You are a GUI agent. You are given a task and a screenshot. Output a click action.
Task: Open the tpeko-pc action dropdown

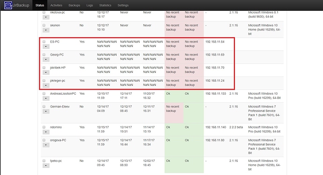click(46, 166)
